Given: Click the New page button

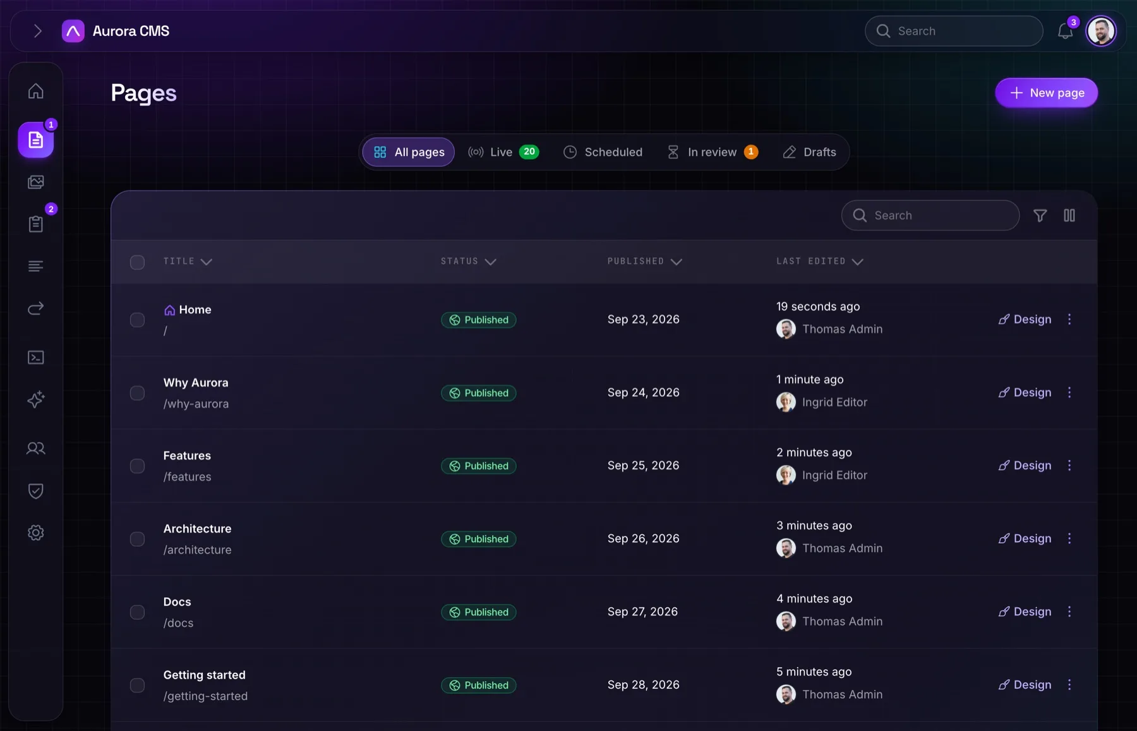Looking at the screenshot, I should [1047, 93].
